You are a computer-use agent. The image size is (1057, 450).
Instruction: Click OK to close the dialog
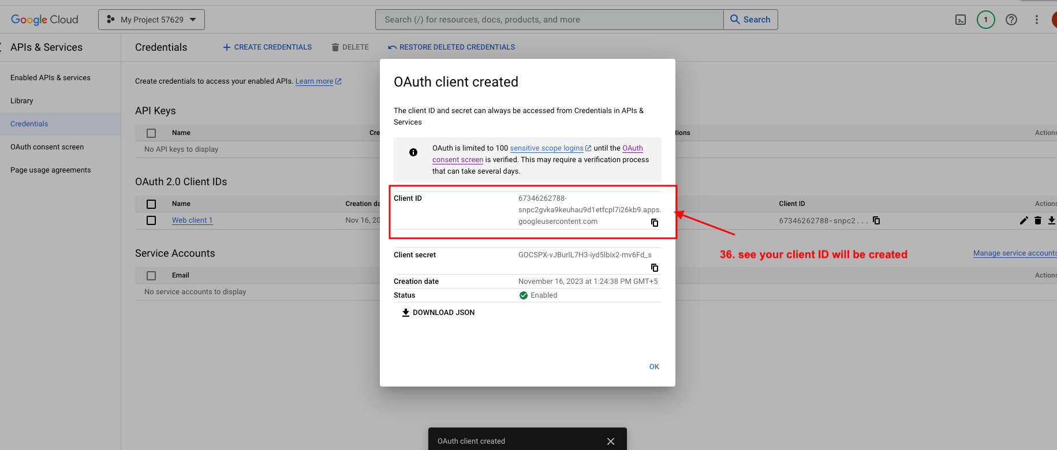(x=654, y=367)
